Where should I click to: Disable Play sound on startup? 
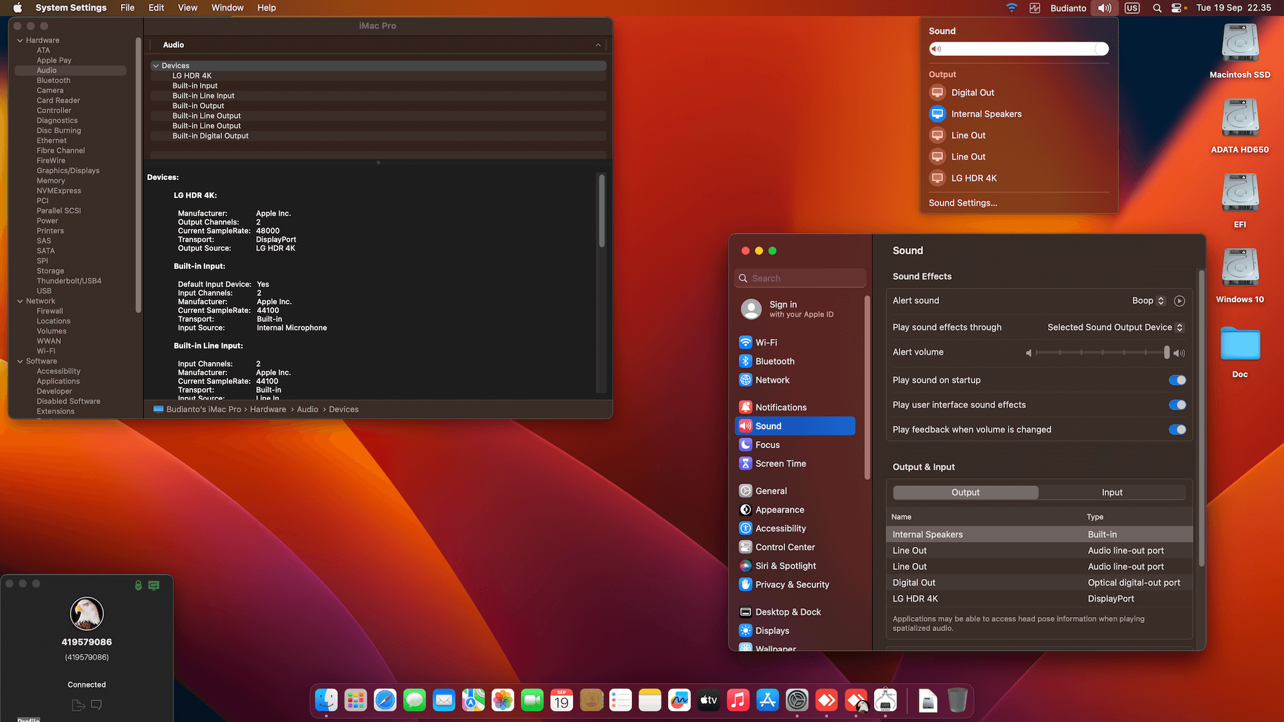pyautogui.click(x=1177, y=380)
